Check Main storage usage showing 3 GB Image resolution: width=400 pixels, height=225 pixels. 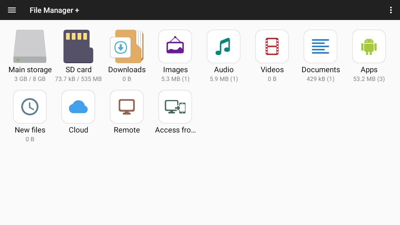30,79
